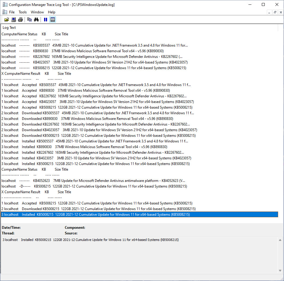Maximize the Trace Log Tool window
284x281 pixels.
pyautogui.click(x=263, y=4)
